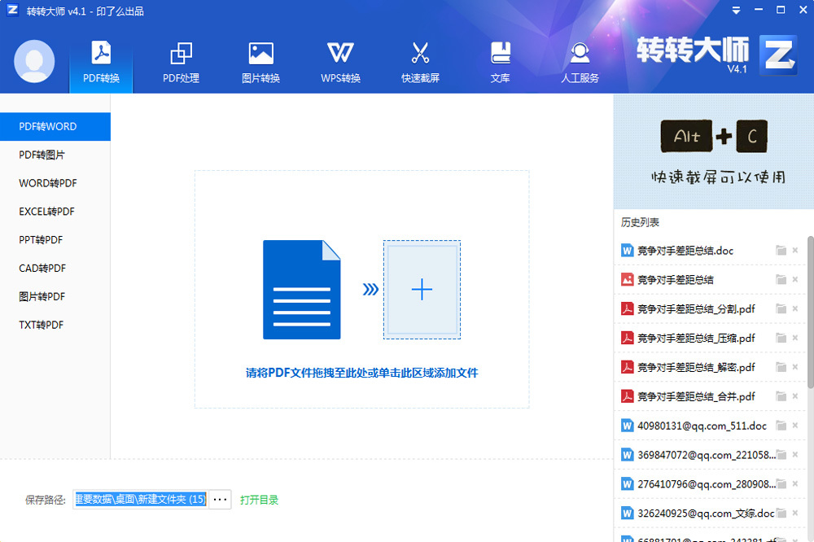This screenshot has width=814, height=542.
Task: Open folder for 竞争对手差距总结_合并.pdf
Action: coord(781,396)
